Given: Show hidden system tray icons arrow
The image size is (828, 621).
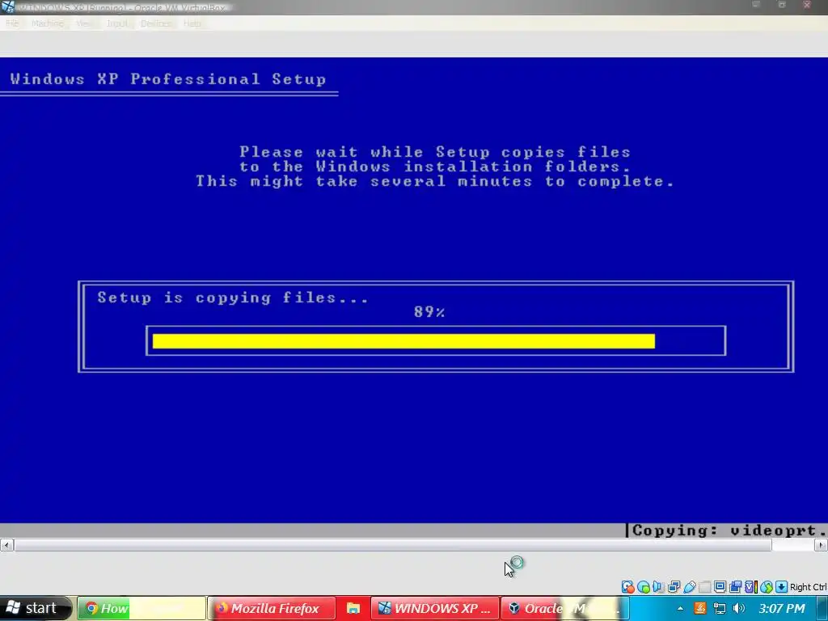Looking at the screenshot, I should coord(680,609).
